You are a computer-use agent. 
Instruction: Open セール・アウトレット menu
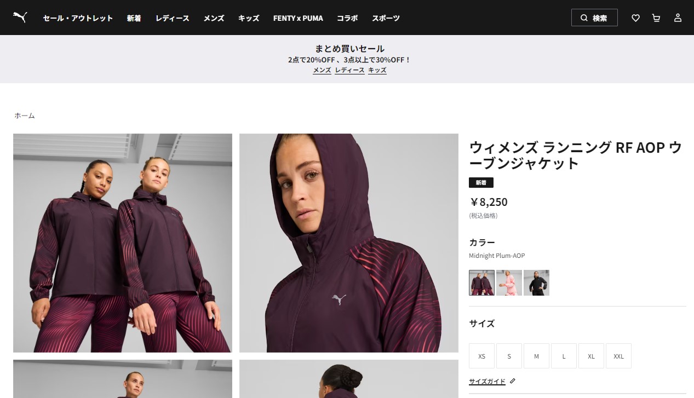tap(78, 18)
